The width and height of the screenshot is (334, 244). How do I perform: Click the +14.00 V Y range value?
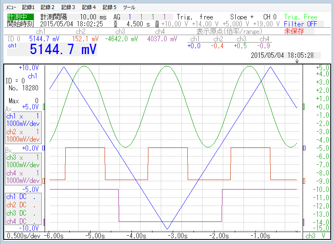(205, 24)
